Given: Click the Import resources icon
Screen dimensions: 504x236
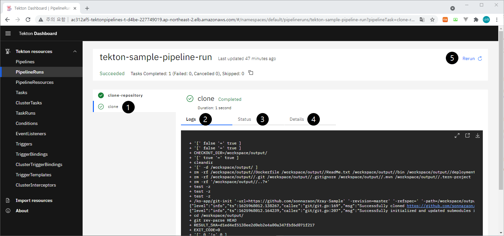Looking at the screenshot, I should pos(8,200).
